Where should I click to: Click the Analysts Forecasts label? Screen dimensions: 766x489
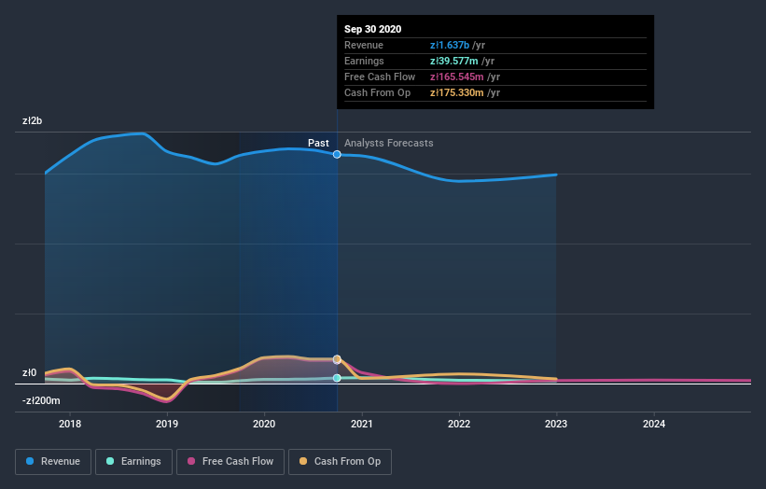point(389,143)
